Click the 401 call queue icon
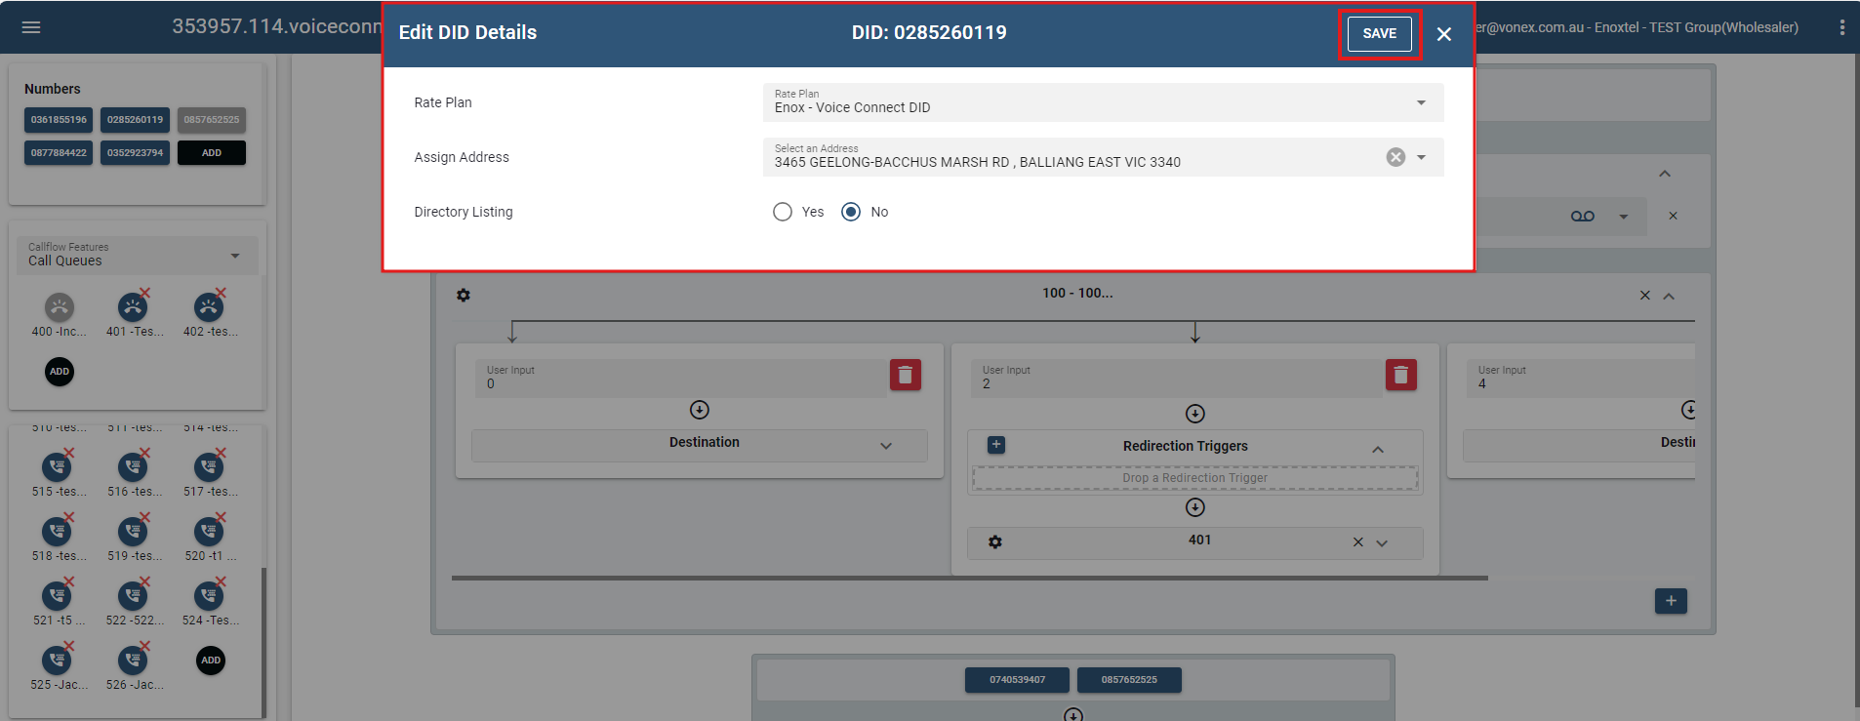 133,308
